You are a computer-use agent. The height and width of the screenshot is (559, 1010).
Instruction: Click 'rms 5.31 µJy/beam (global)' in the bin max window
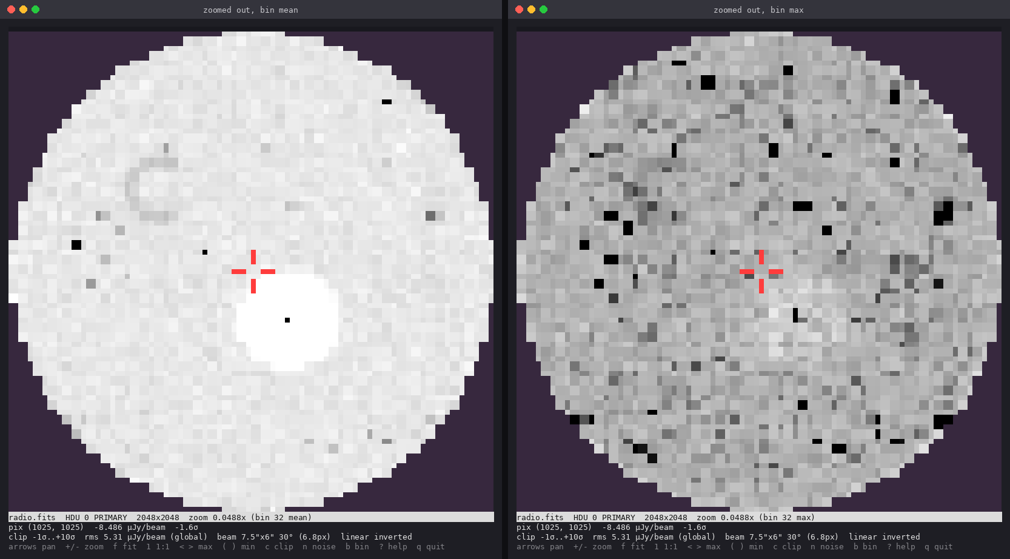coord(654,537)
